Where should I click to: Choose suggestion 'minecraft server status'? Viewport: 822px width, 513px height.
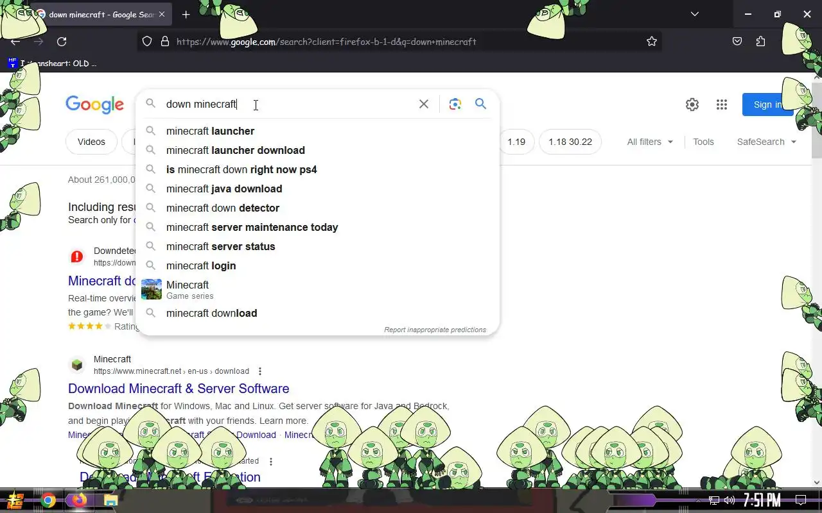pos(318,246)
